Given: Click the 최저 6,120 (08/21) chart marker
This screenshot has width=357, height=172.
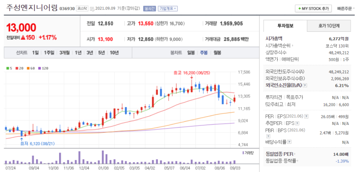Looking at the screenshot, I should pos(37,143).
